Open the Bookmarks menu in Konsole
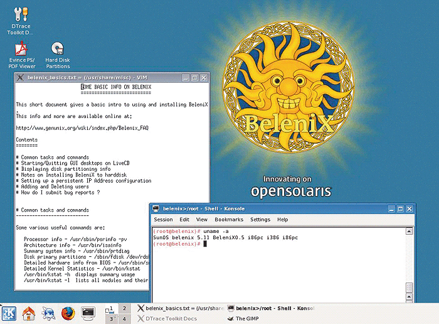 [x=228, y=220]
